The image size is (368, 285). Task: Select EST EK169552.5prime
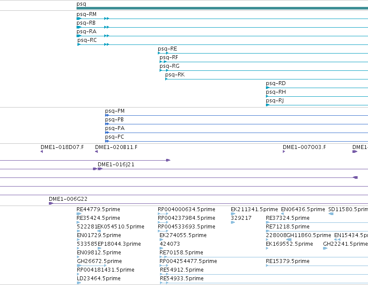(289, 244)
